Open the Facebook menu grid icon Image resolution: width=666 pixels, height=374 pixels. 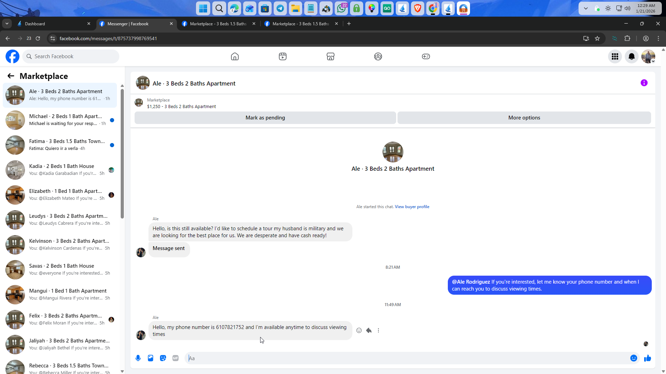coord(615,56)
